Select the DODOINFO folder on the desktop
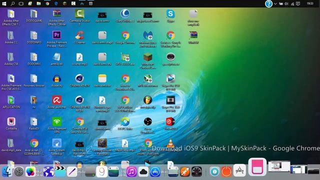Image resolution: width=320 pixels, height=180 pixels. [x=34, y=35]
